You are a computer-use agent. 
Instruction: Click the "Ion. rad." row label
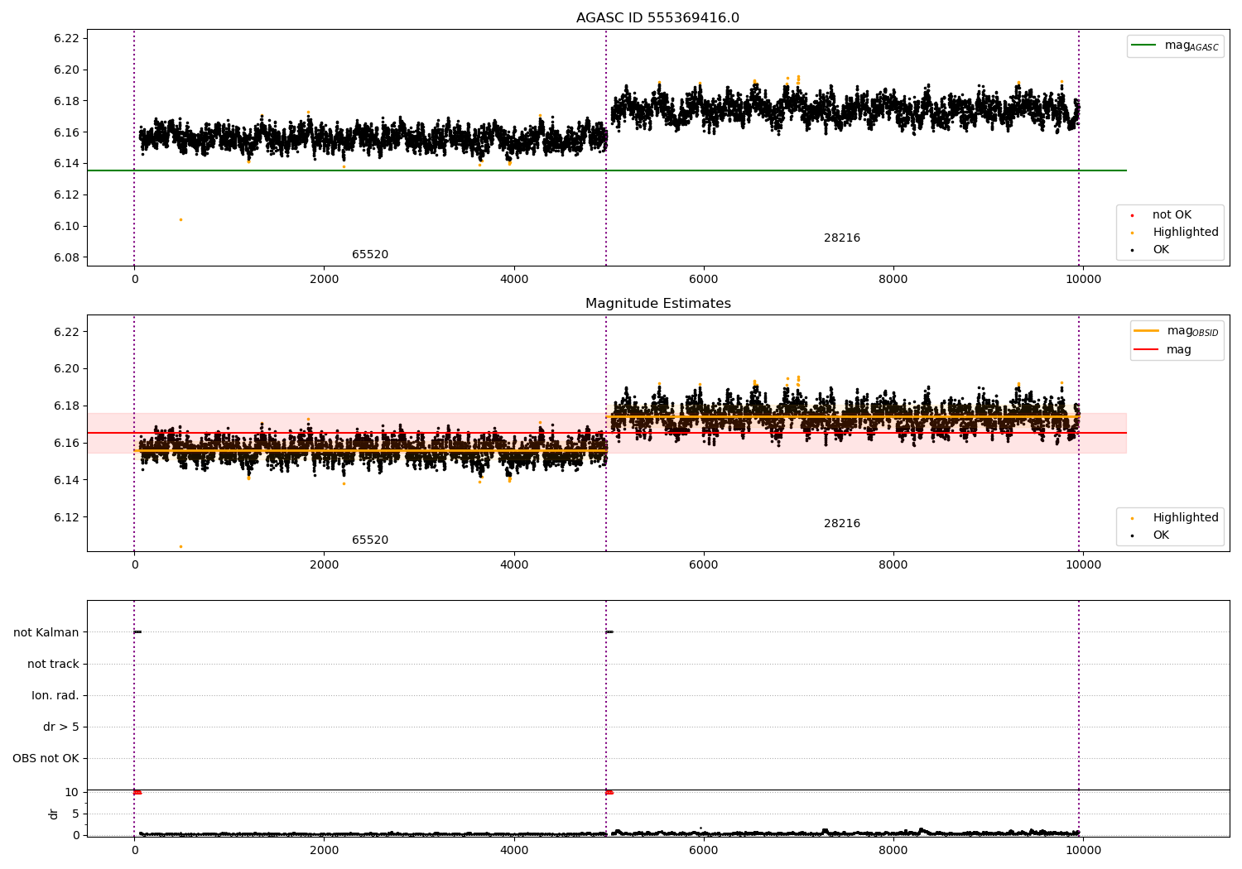(55, 695)
